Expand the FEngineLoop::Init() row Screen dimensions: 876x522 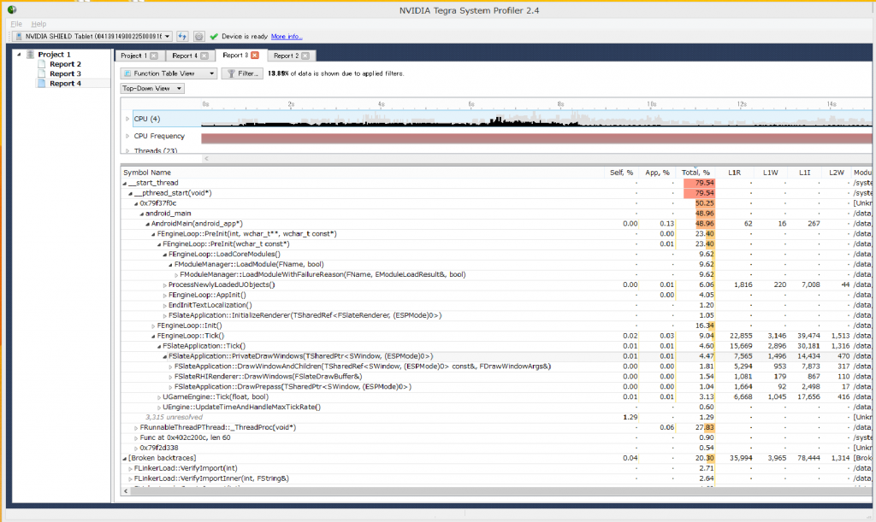(154, 326)
